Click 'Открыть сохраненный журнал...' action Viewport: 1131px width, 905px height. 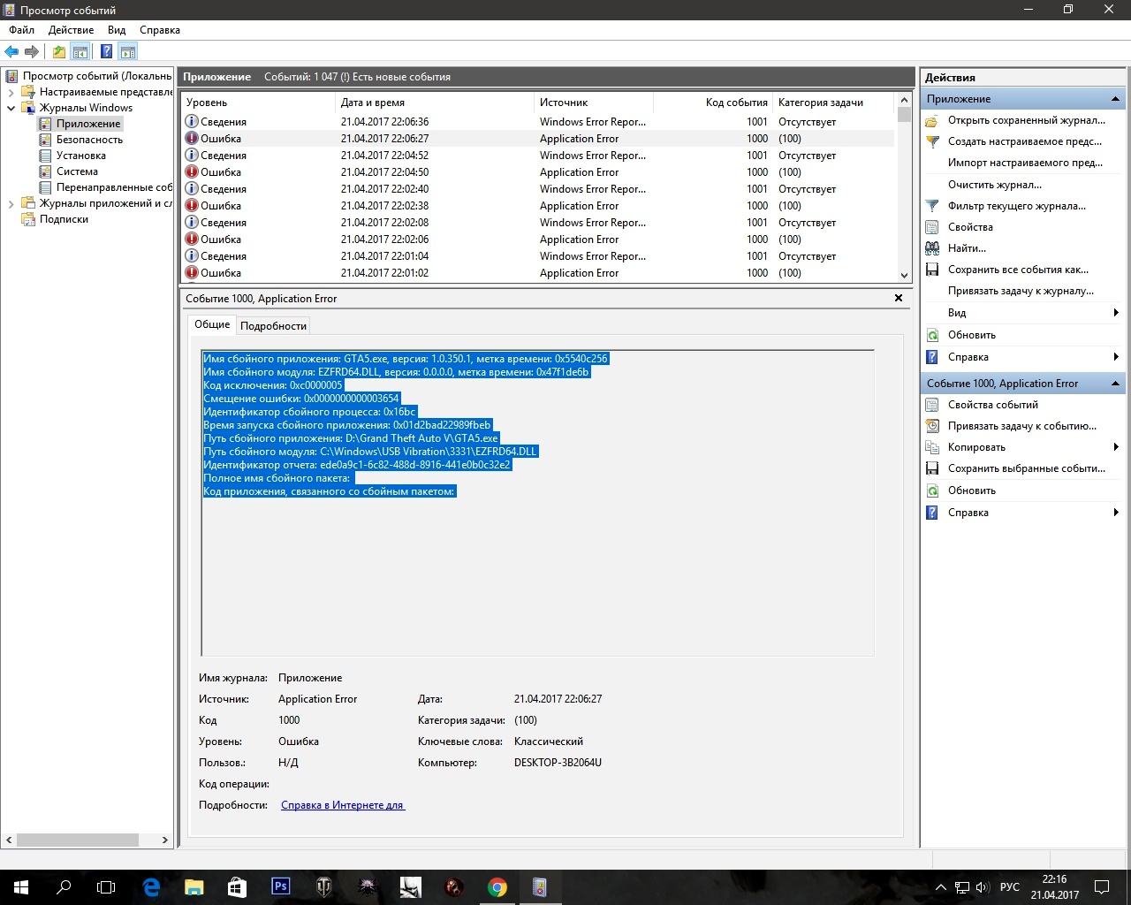[x=1026, y=120]
